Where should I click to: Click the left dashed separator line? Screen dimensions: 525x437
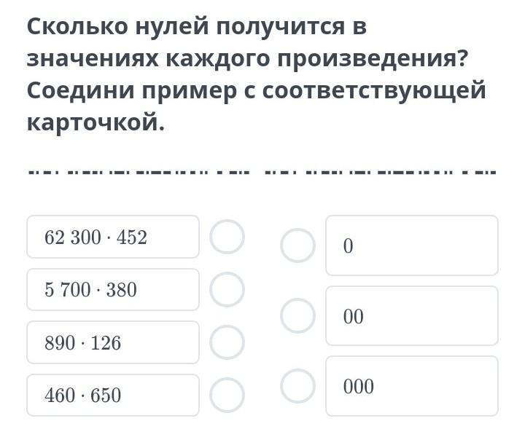click(x=139, y=173)
